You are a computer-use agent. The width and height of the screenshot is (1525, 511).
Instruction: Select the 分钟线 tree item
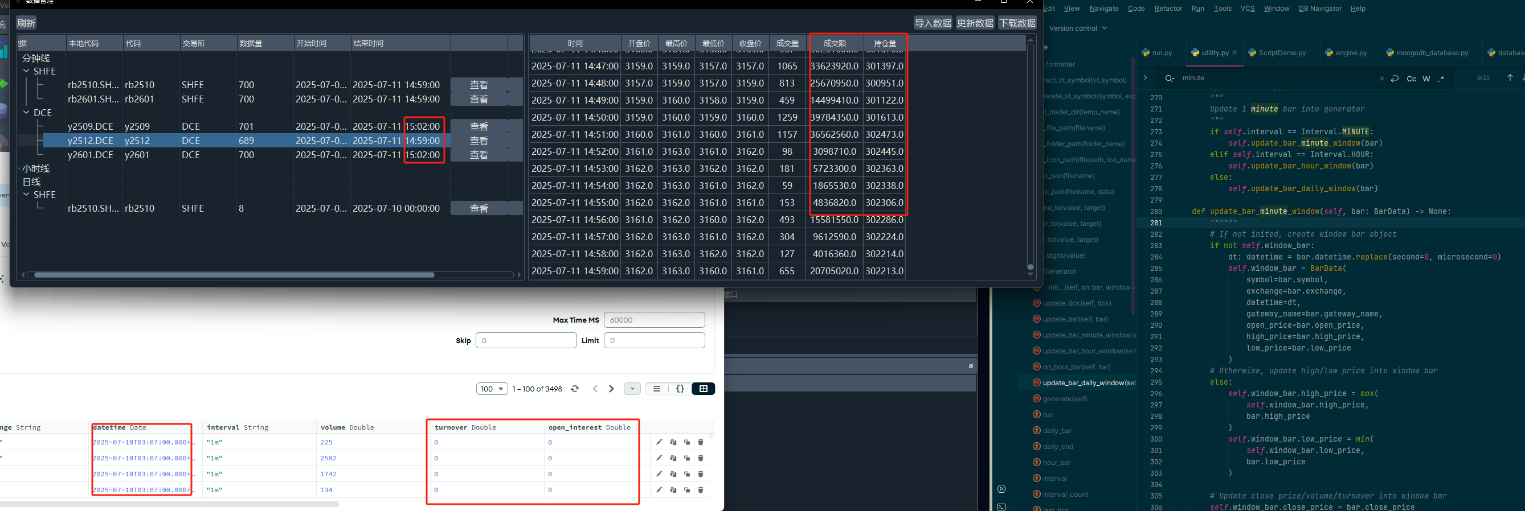[x=35, y=58]
